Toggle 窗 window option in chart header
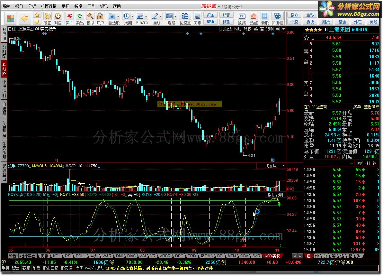This screenshot has width=383, height=276. 262,29
